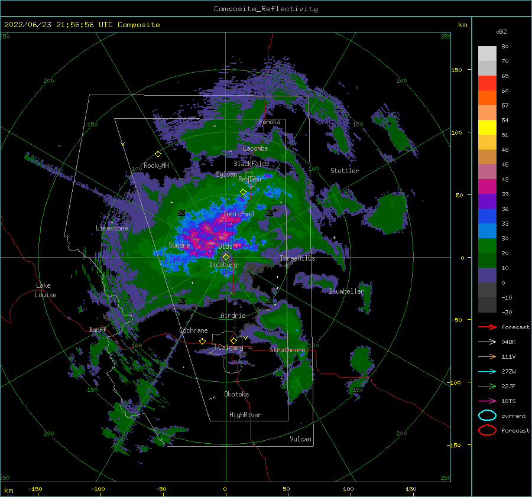This screenshot has height=497, width=532.
Task: Click the Vulcan town label
Action: [x=301, y=439]
